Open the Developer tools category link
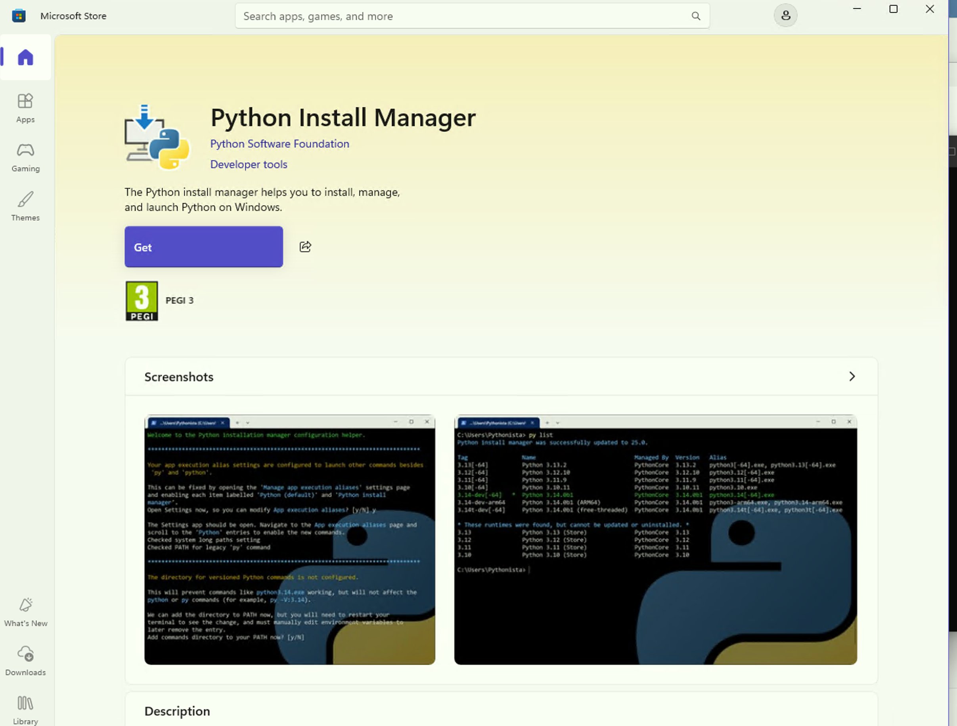 click(249, 164)
